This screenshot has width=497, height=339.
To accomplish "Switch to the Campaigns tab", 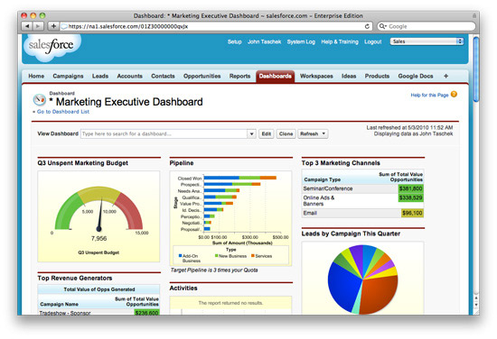I will [68, 77].
